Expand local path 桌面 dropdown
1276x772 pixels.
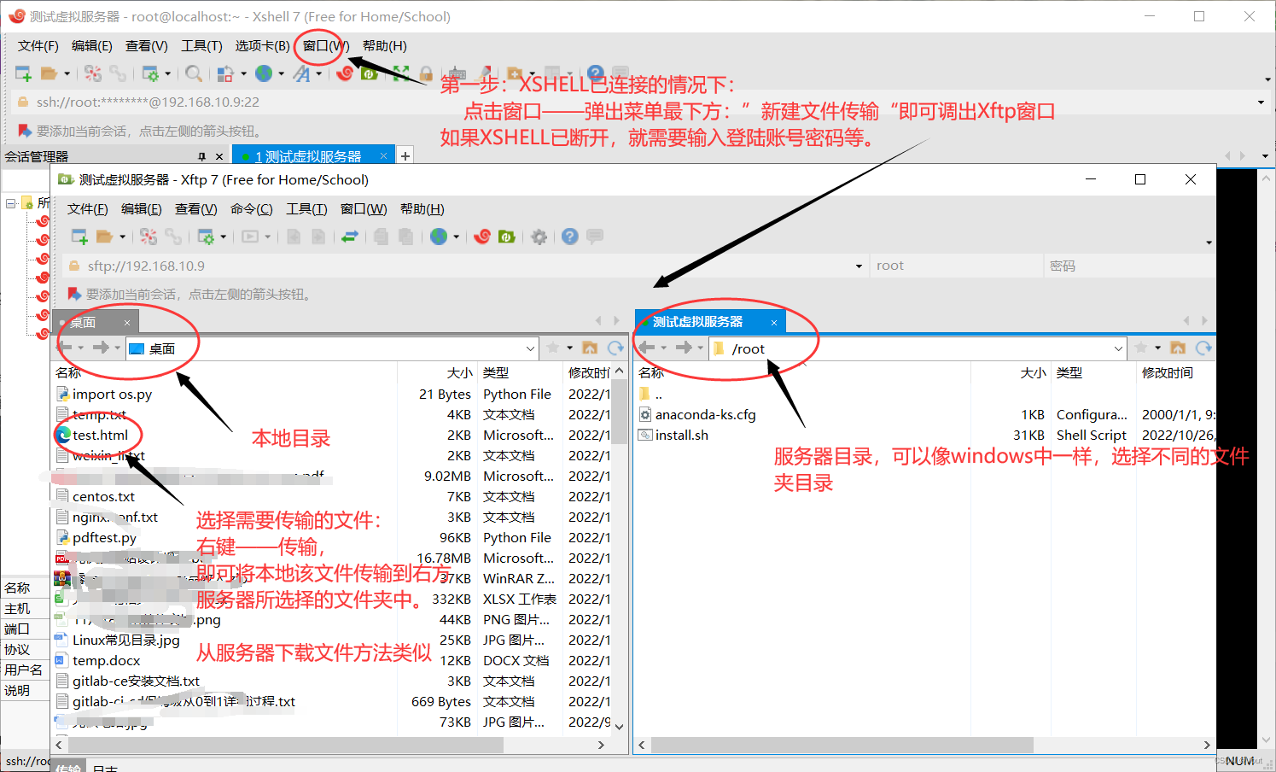click(530, 348)
